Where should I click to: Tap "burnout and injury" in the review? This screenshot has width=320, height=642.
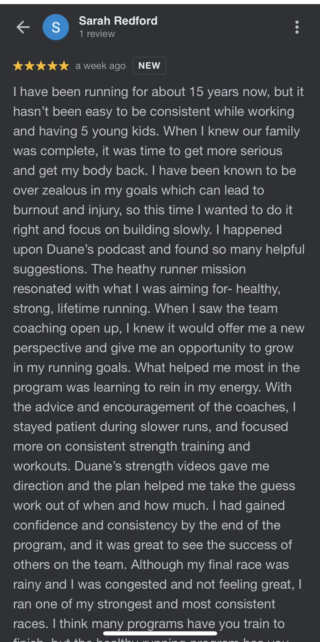(68, 210)
